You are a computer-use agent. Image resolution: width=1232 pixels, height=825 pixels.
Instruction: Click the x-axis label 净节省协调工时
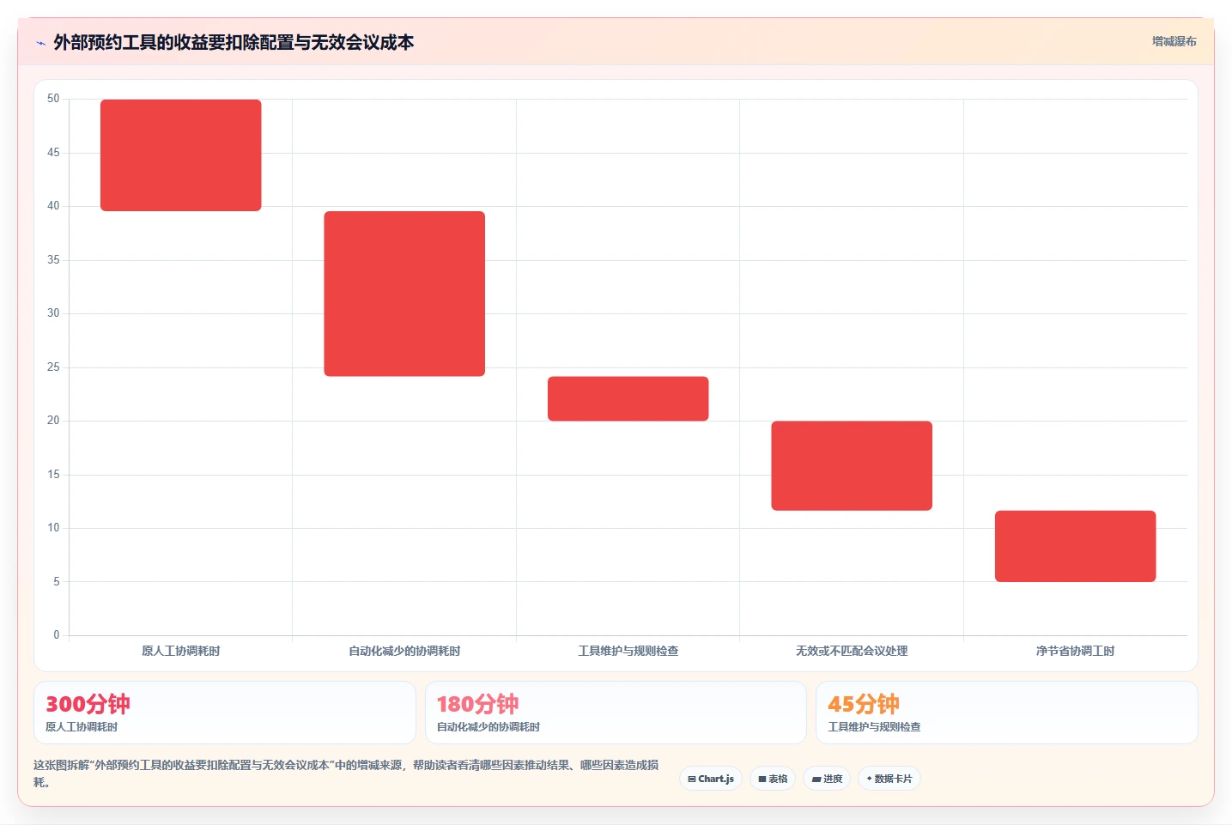[1076, 651]
